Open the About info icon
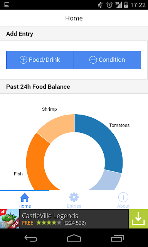Viewport: 148px width, 247px height. click(x=123, y=197)
